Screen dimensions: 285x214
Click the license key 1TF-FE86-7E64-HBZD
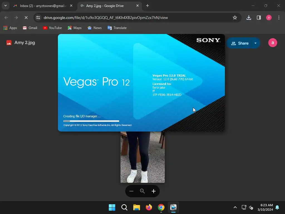tap(167, 95)
